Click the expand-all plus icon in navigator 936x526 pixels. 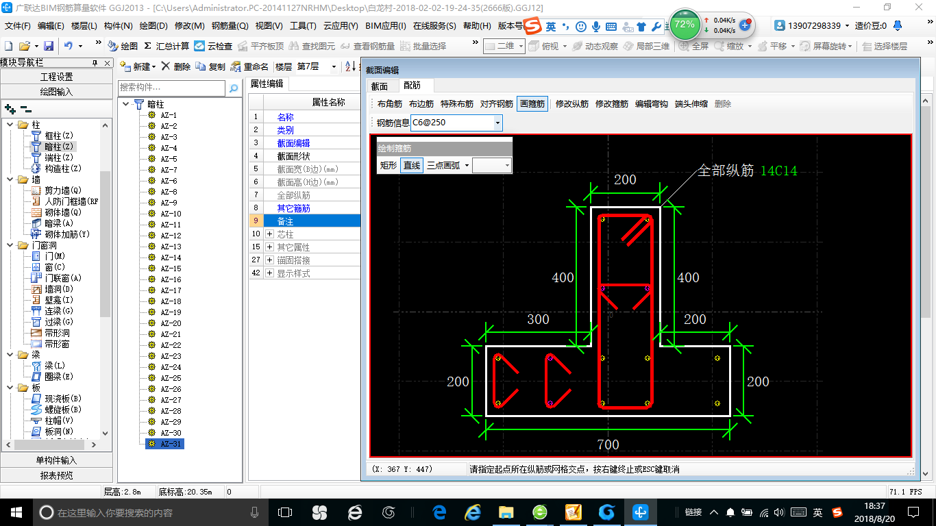click(10, 109)
